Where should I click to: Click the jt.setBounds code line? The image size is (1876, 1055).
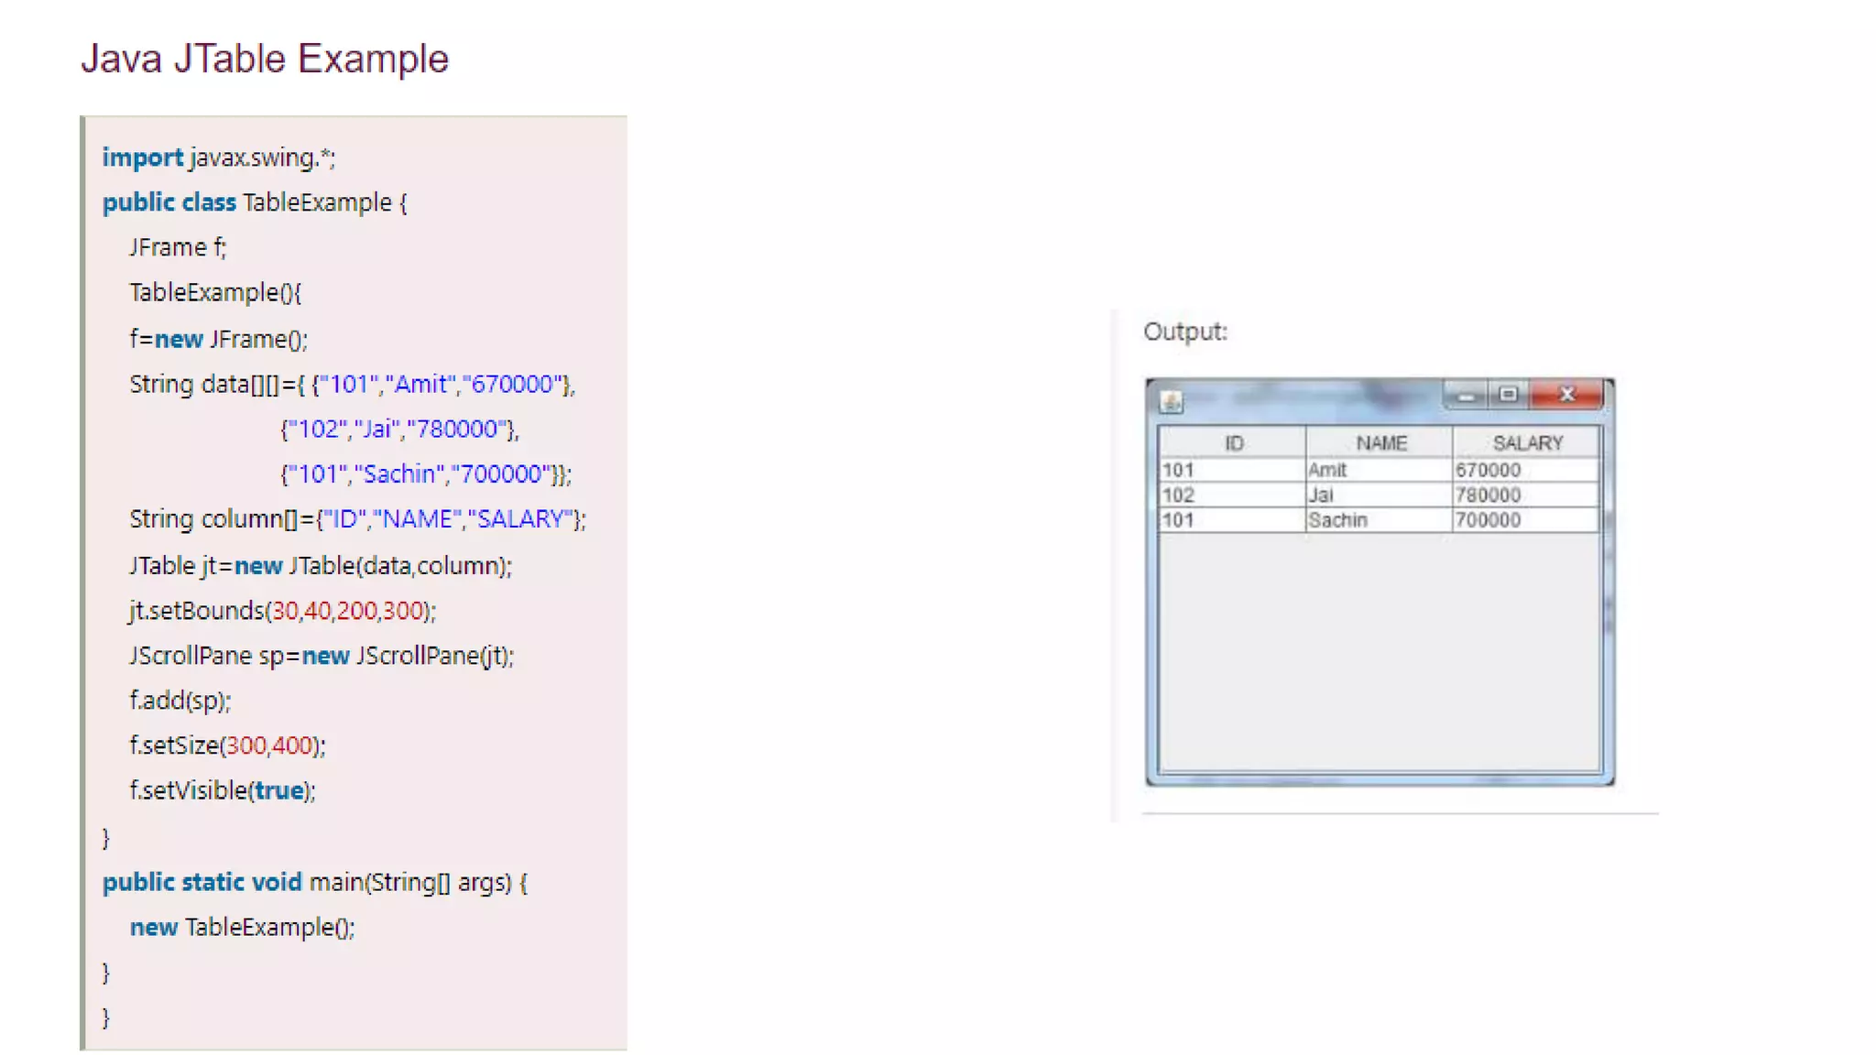(x=282, y=611)
